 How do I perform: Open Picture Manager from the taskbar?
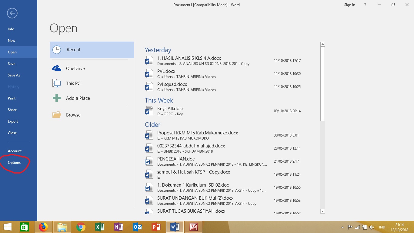(x=193, y=227)
